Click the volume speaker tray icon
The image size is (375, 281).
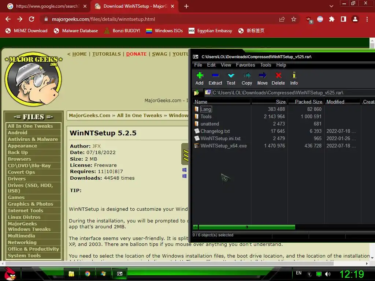click(328, 274)
